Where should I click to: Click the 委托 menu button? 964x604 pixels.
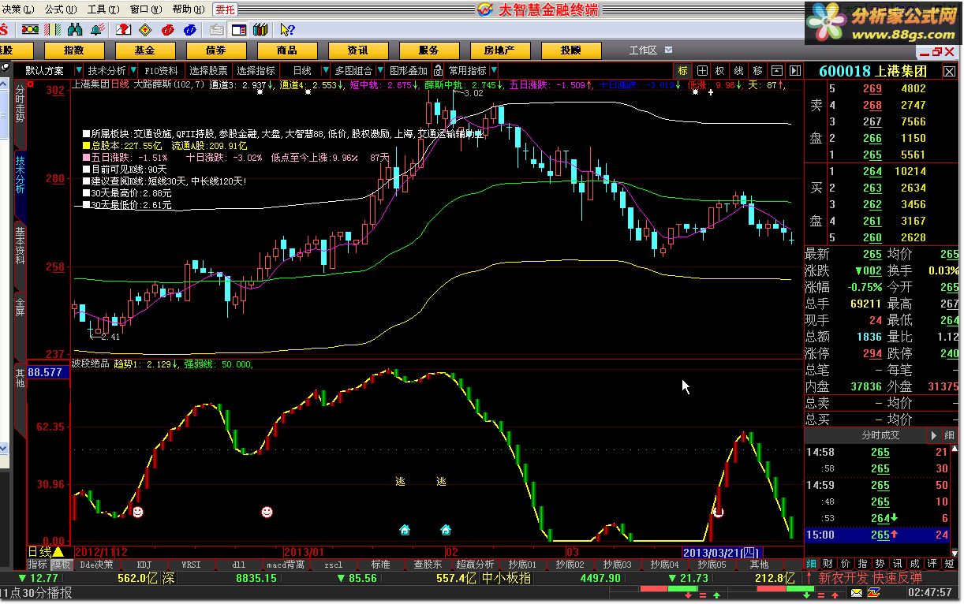tap(226, 9)
